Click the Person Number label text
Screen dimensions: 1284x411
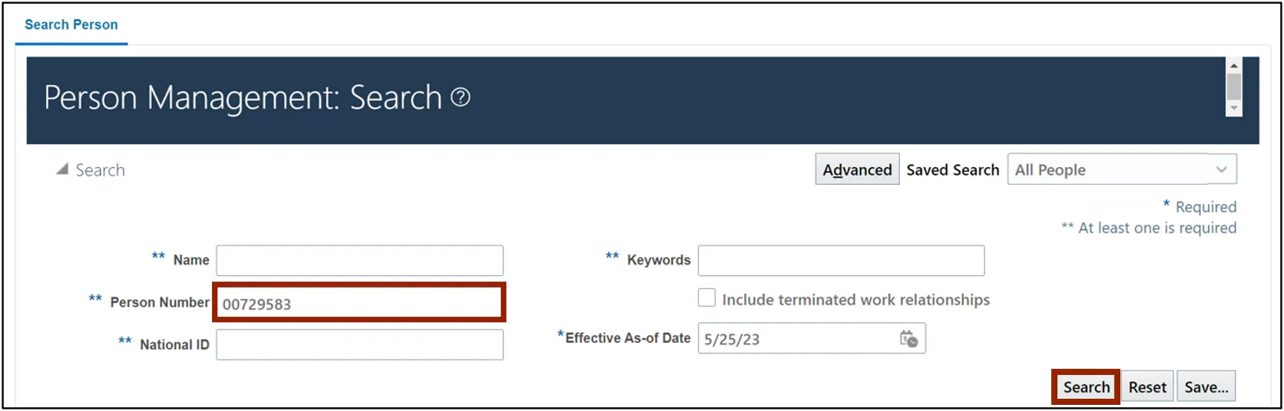159,303
